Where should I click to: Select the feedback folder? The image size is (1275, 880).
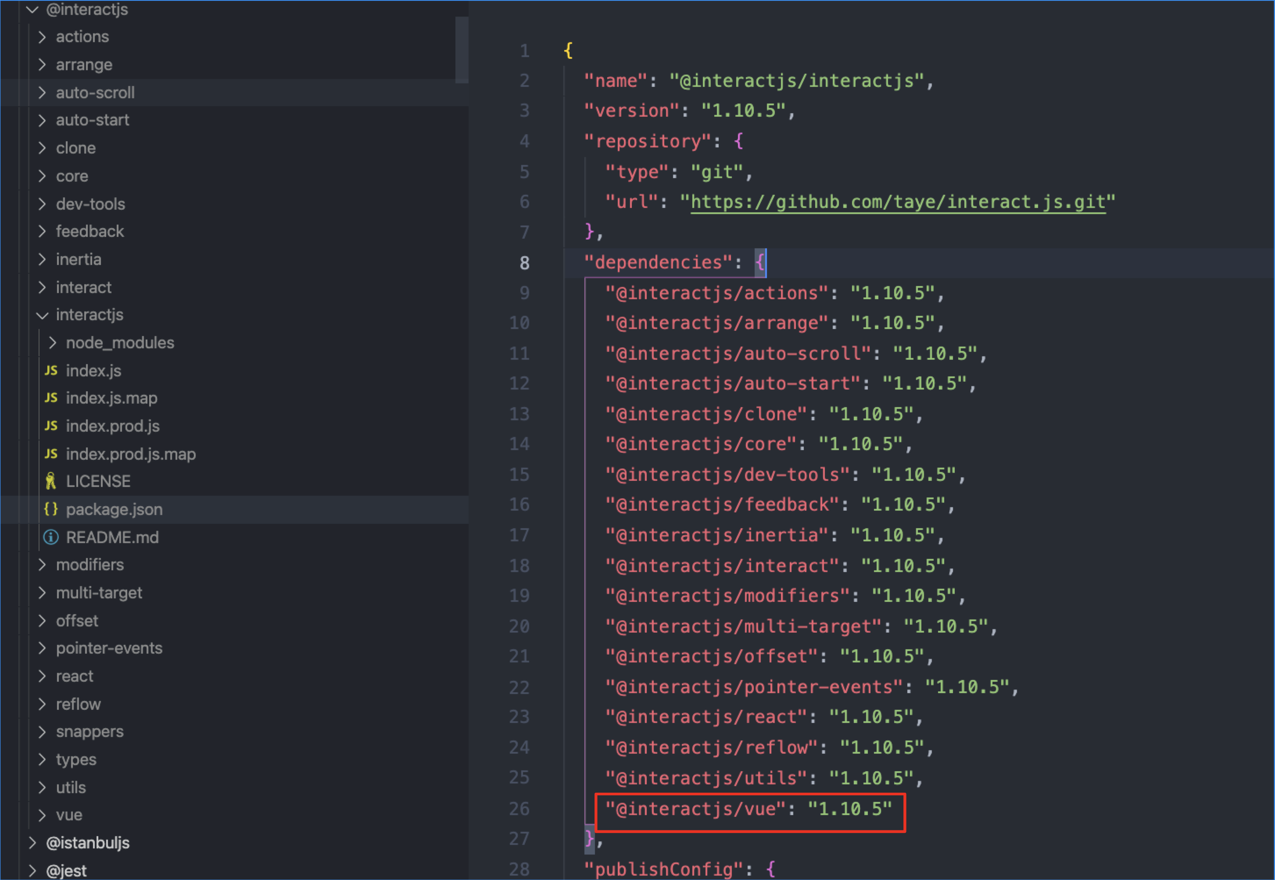[x=90, y=232]
